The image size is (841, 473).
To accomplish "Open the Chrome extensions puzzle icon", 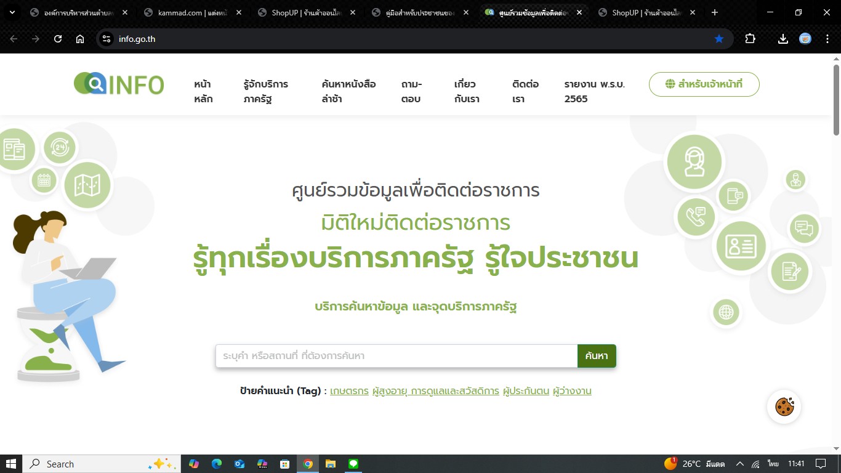I will click(x=750, y=39).
